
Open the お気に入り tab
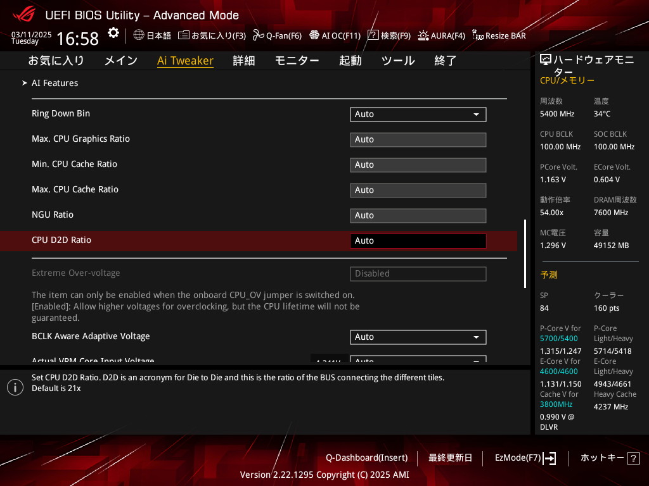(56, 60)
